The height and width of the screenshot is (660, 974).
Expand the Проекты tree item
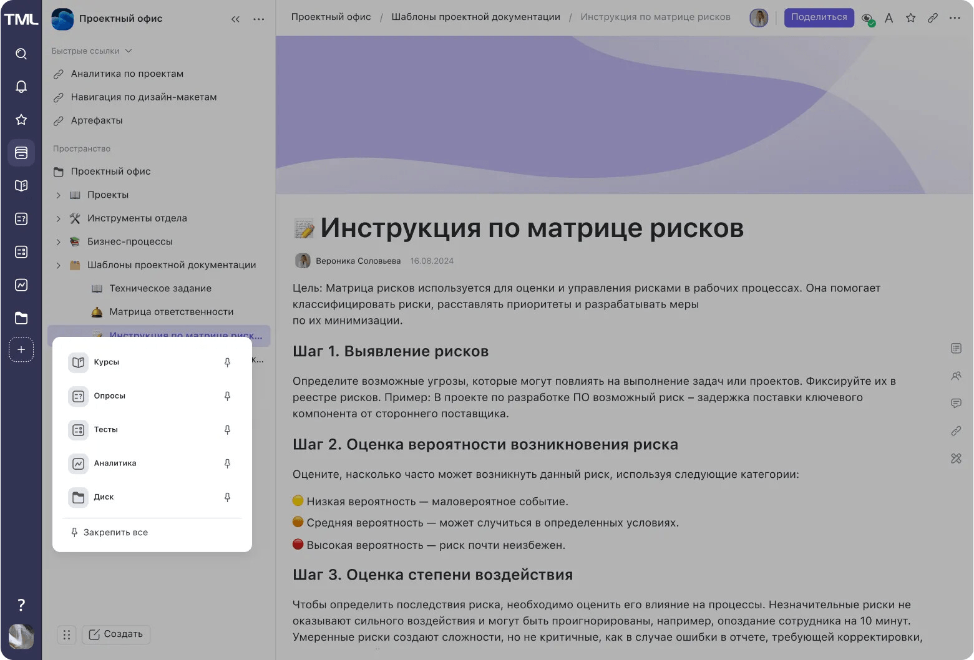click(58, 195)
